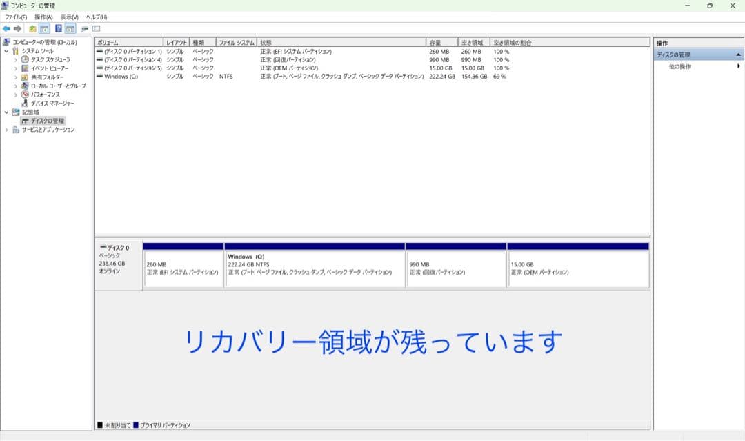
Task: Click the yellow up-level folder toolbar icon
Action: pyautogui.click(x=32, y=28)
